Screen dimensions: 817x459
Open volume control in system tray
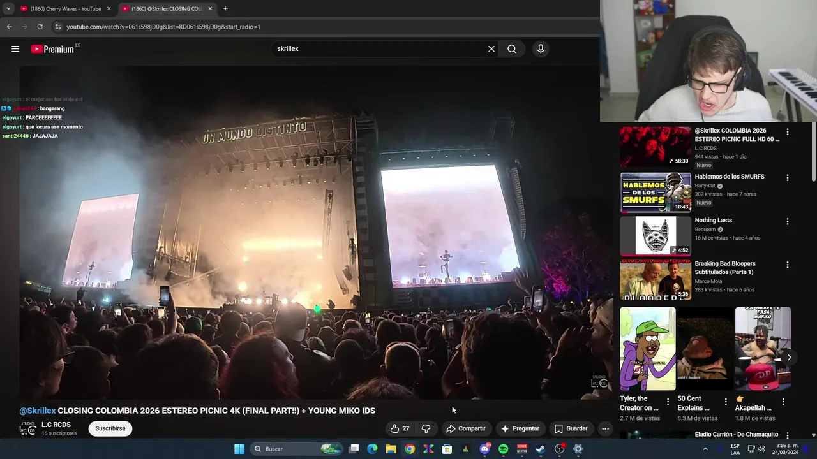click(x=761, y=449)
